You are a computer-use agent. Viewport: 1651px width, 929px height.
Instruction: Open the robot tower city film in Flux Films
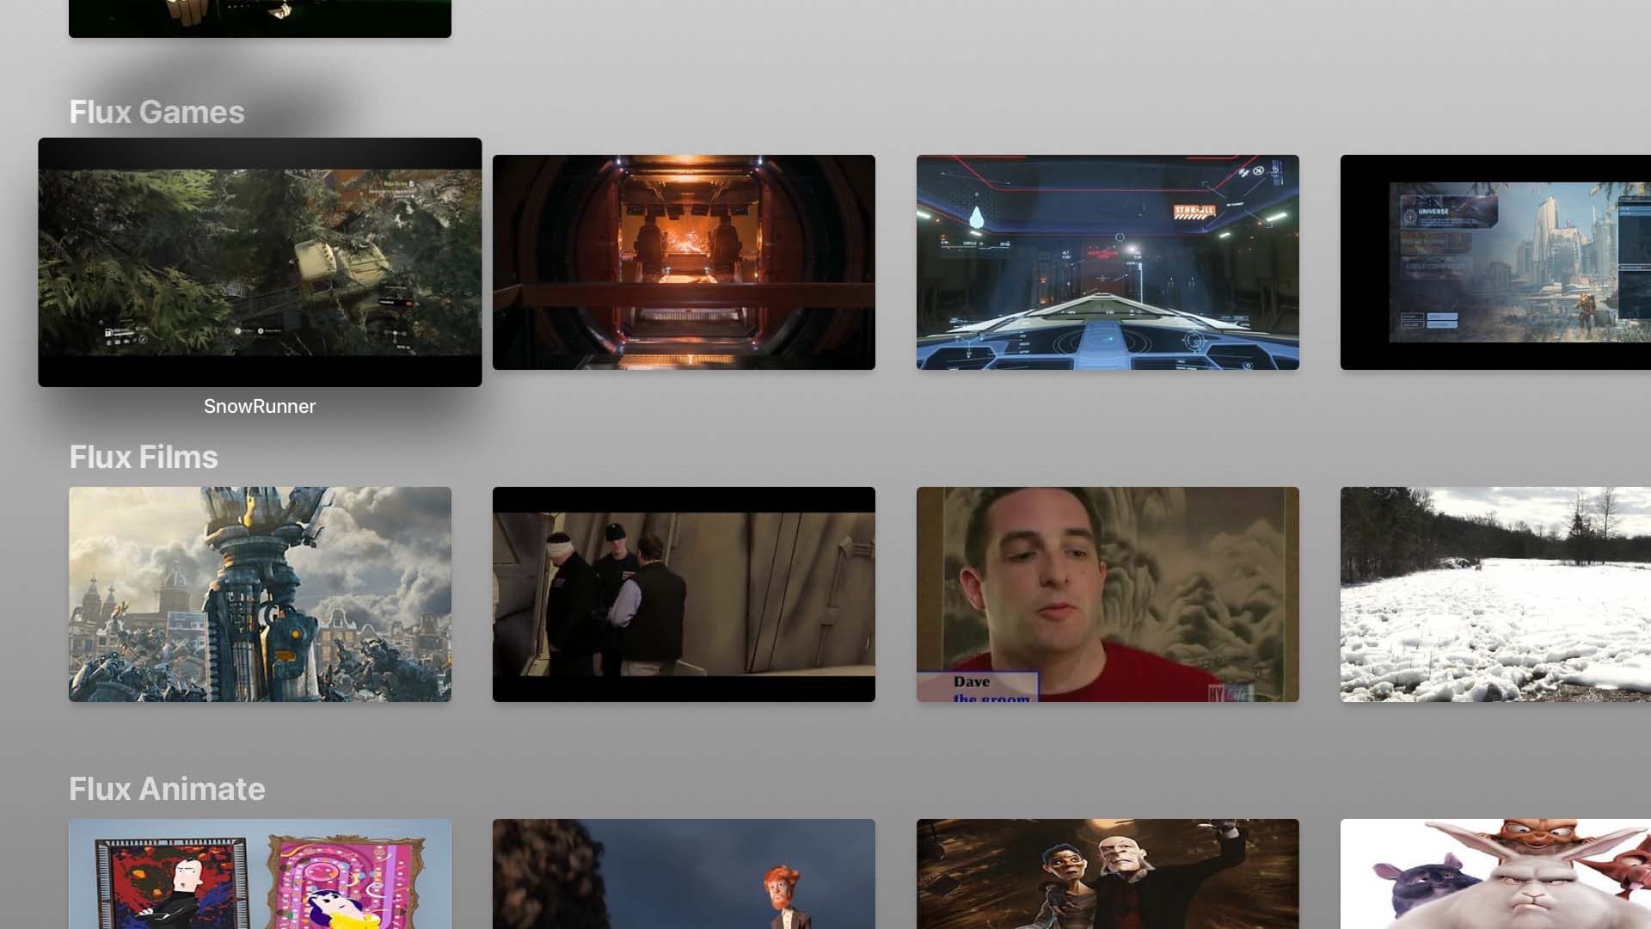pyautogui.click(x=260, y=594)
